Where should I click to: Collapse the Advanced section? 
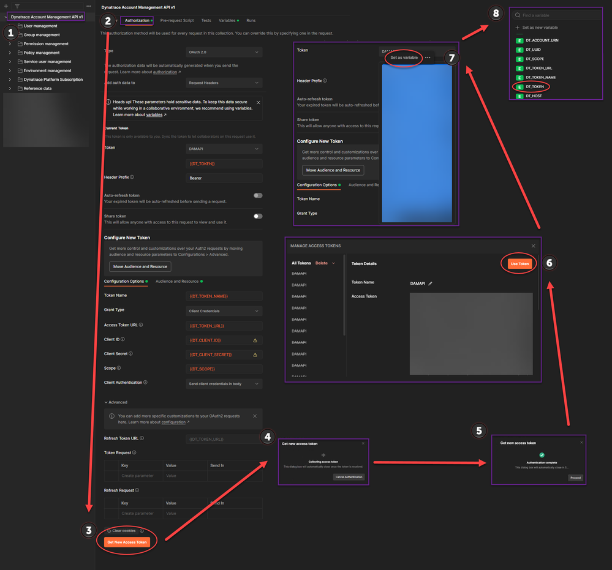(x=116, y=402)
